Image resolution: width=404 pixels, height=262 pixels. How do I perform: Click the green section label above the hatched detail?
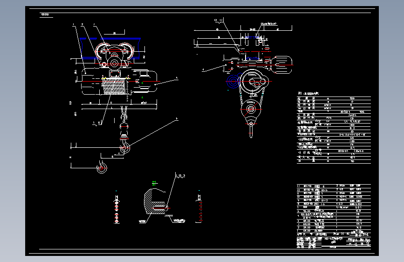[x=154, y=183]
